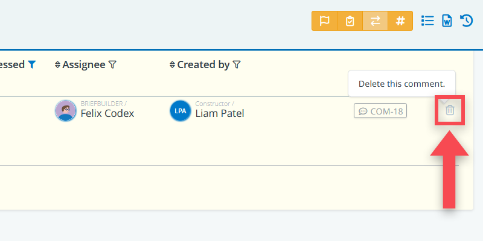Click the Assignee column header

(84, 64)
